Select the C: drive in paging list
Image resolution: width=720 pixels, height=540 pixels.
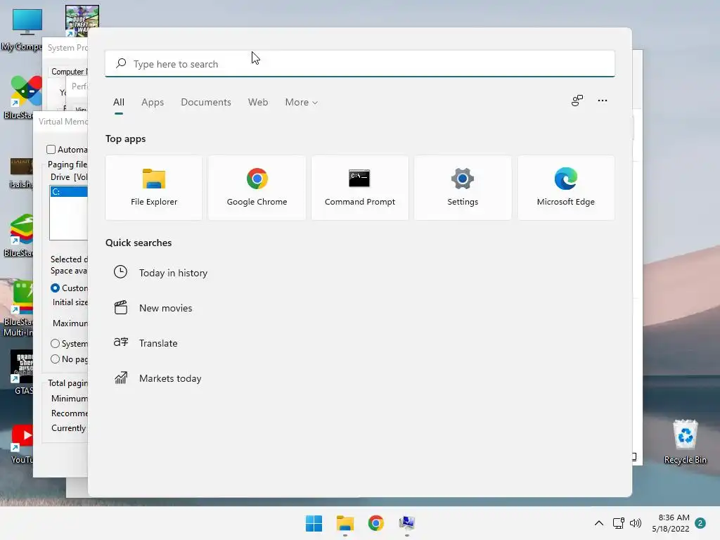69,191
